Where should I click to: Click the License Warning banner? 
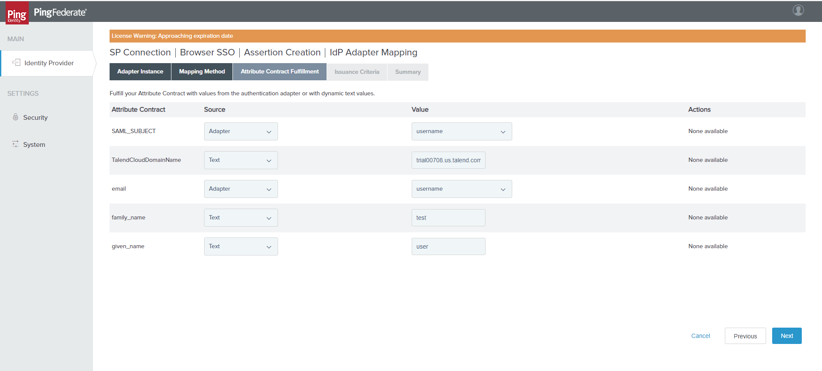pos(458,36)
